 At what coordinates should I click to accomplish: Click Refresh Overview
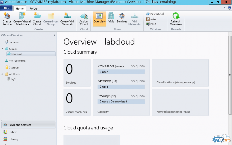(x=176, y=19)
